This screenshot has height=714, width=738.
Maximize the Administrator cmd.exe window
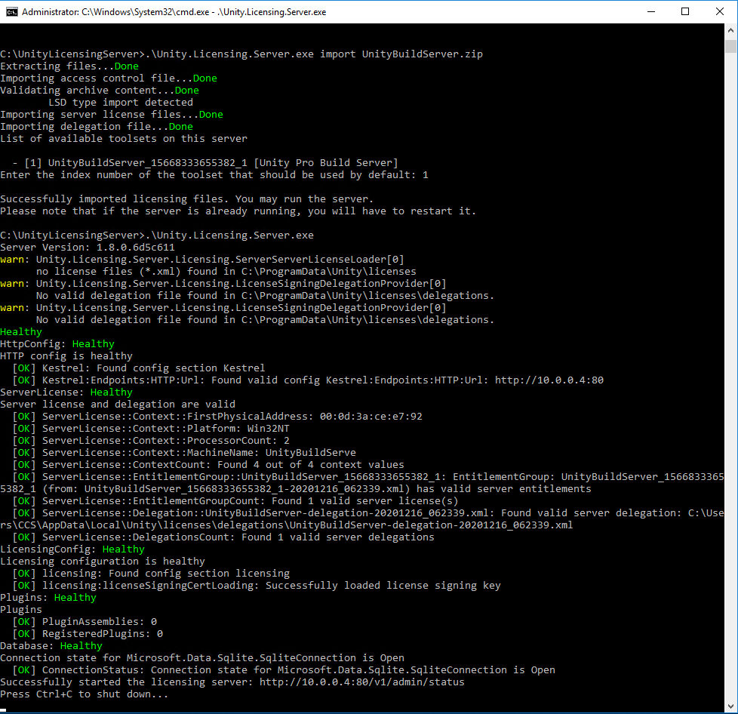pos(685,12)
